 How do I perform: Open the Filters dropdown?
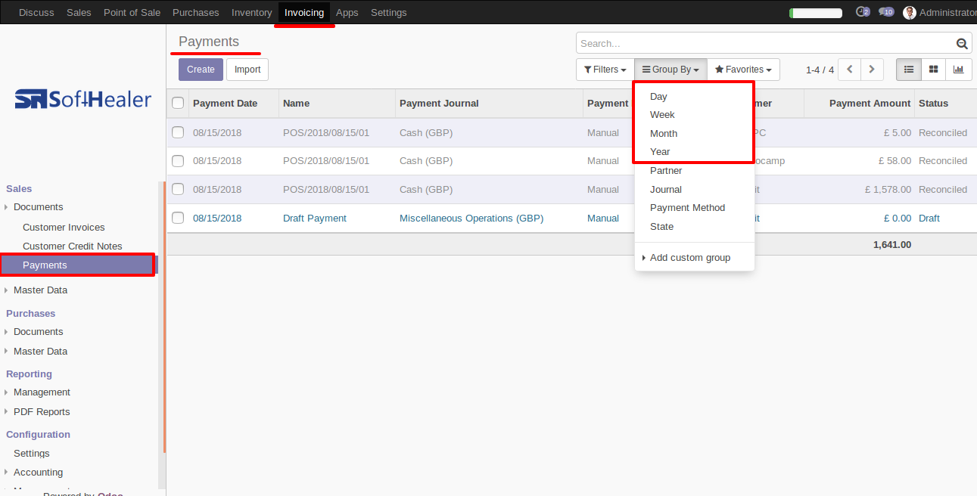point(605,70)
